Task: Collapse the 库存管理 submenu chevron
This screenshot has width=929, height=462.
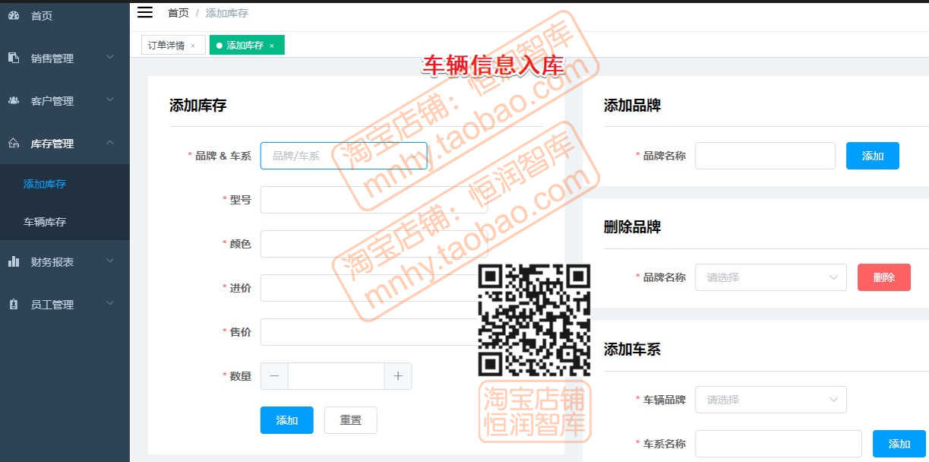Action: tap(110, 142)
